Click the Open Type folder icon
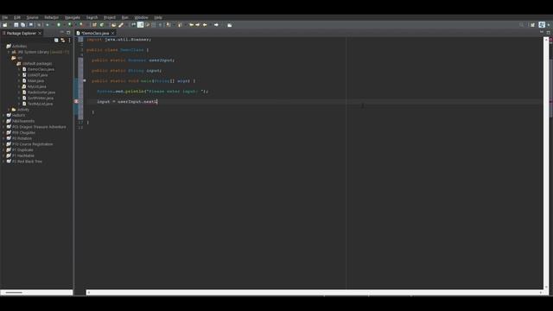The image size is (553, 311). point(113,25)
